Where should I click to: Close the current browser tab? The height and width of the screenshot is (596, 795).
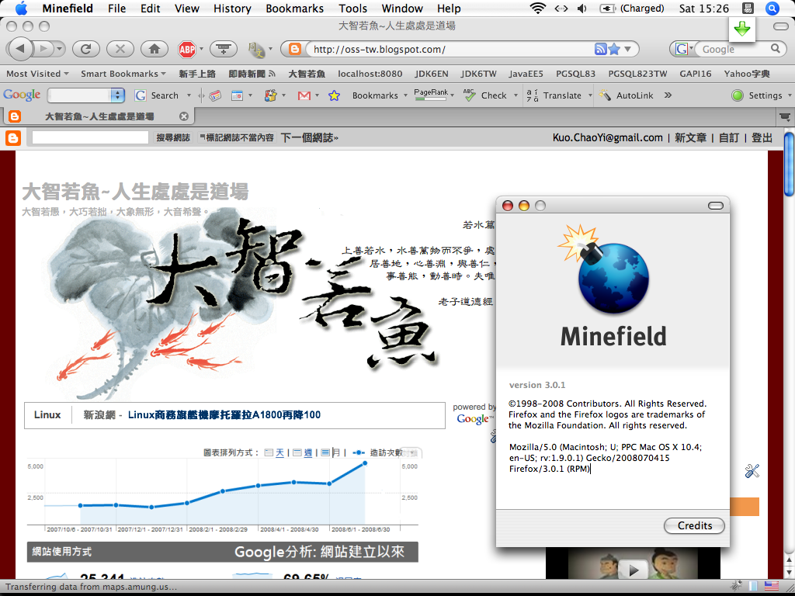tap(183, 116)
